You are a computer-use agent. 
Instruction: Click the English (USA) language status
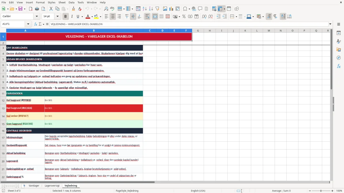198,191
